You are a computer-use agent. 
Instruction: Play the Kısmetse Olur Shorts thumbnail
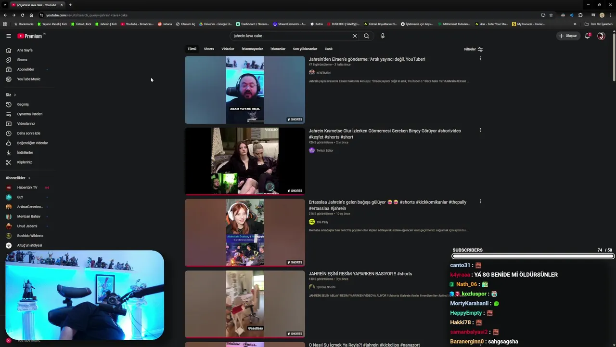coord(245,161)
